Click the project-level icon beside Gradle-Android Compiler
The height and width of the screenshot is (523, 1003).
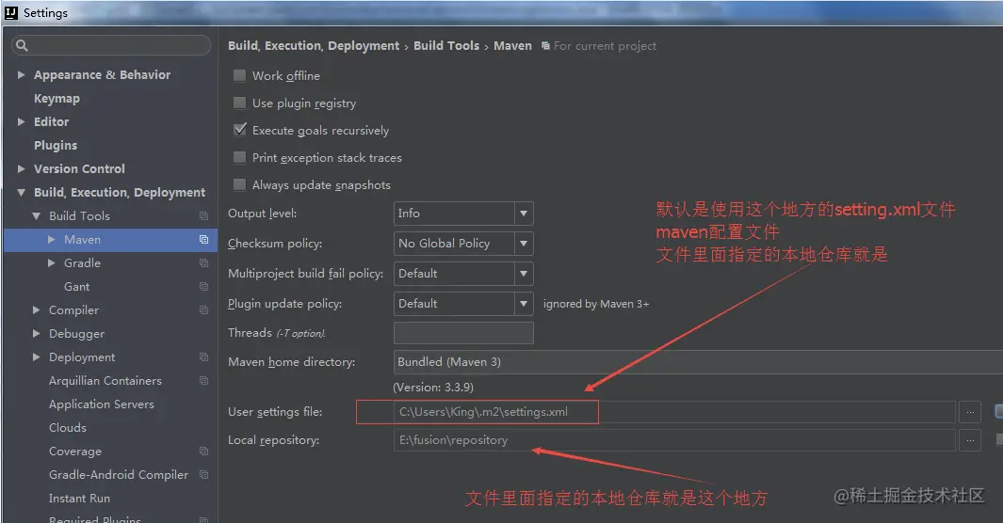point(203,474)
